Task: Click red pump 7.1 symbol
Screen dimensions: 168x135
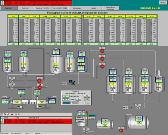Action: coord(102,51)
